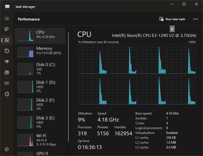Viewport: 203px width, 156px height.
Task: Select the CPU resource entry
Action: 40,36
